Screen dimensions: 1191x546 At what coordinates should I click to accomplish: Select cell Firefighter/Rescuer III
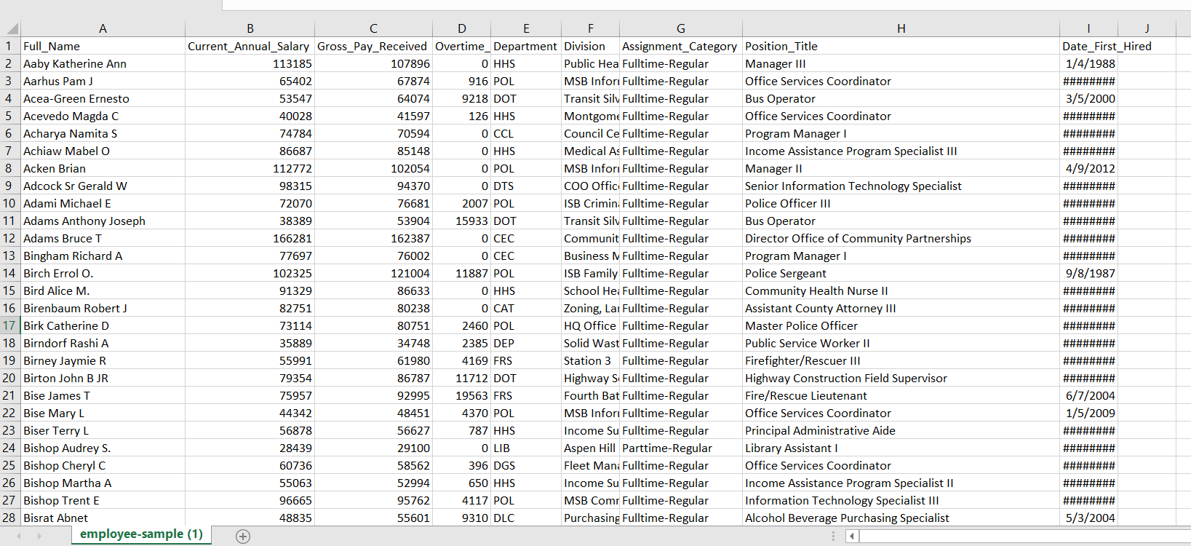(x=901, y=360)
